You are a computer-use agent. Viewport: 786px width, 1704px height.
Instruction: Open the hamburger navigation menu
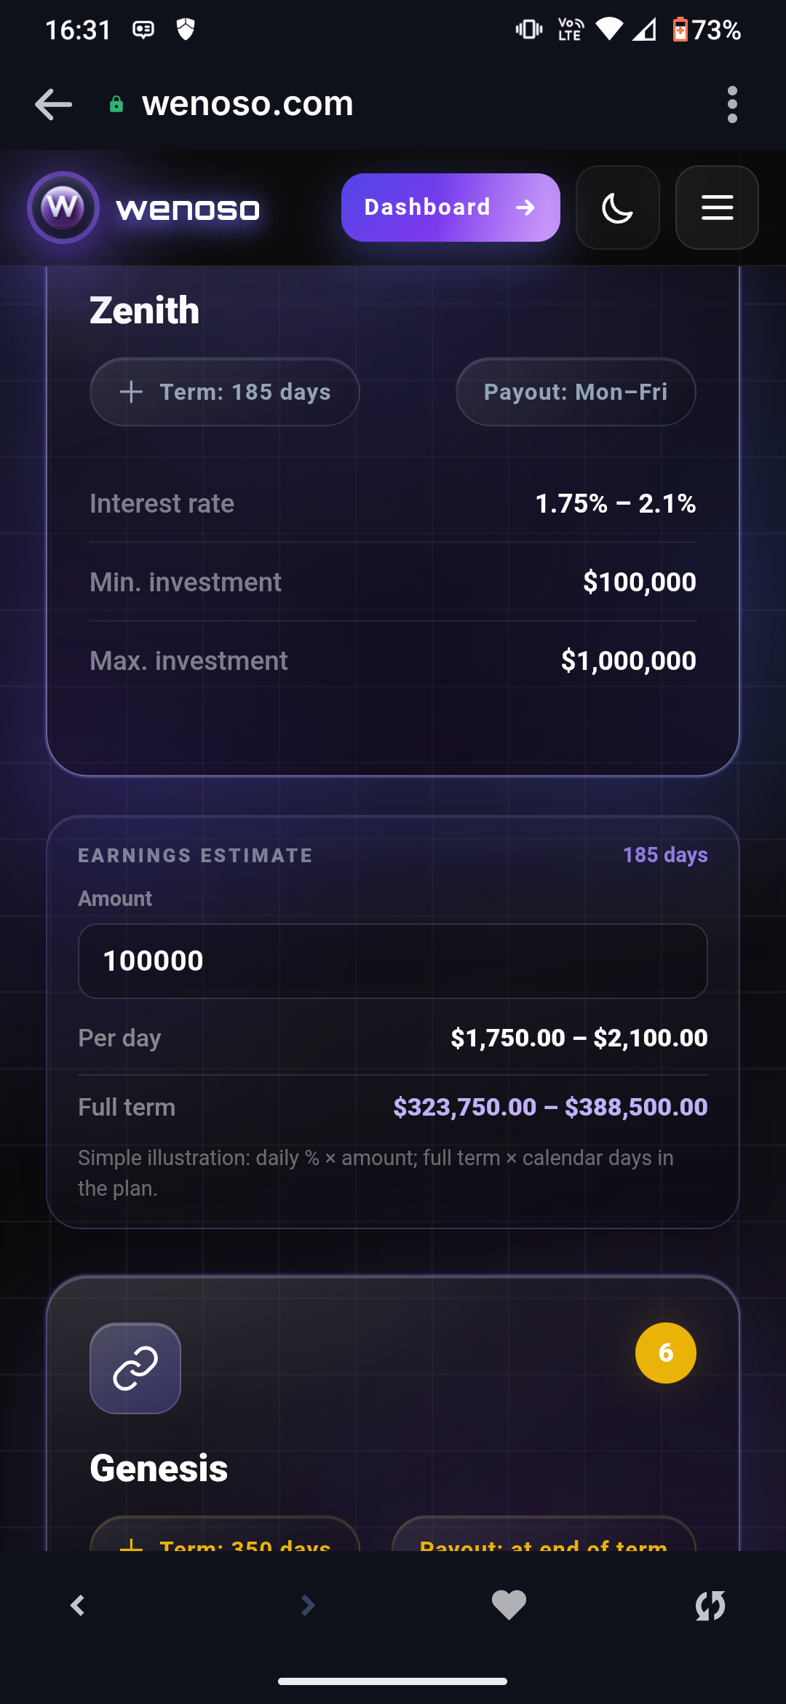coord(717,208)
